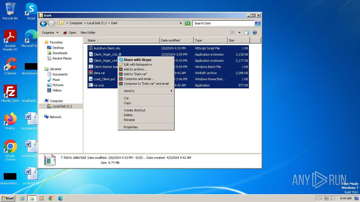Screen dimensions: 360x202
Task: Click the taskbar volume icon
Action: pos(319,198)
